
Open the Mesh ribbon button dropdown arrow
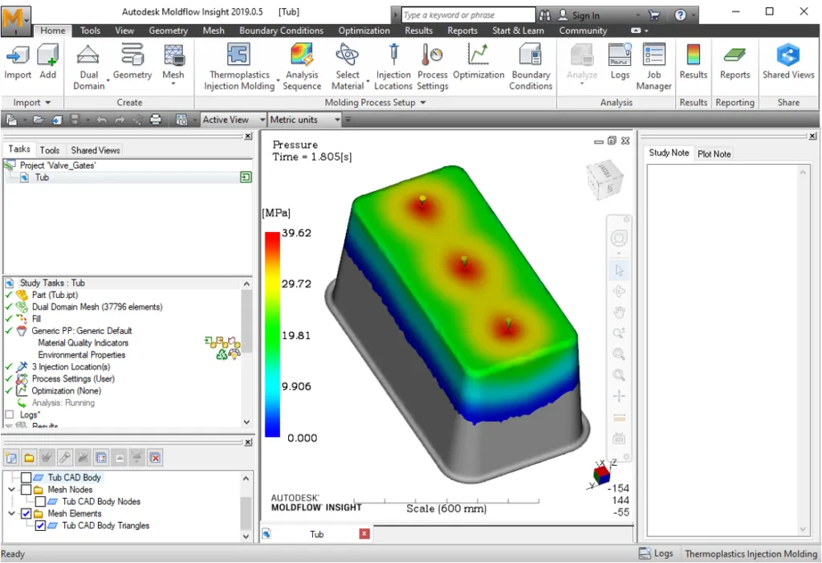coord(173,84)
